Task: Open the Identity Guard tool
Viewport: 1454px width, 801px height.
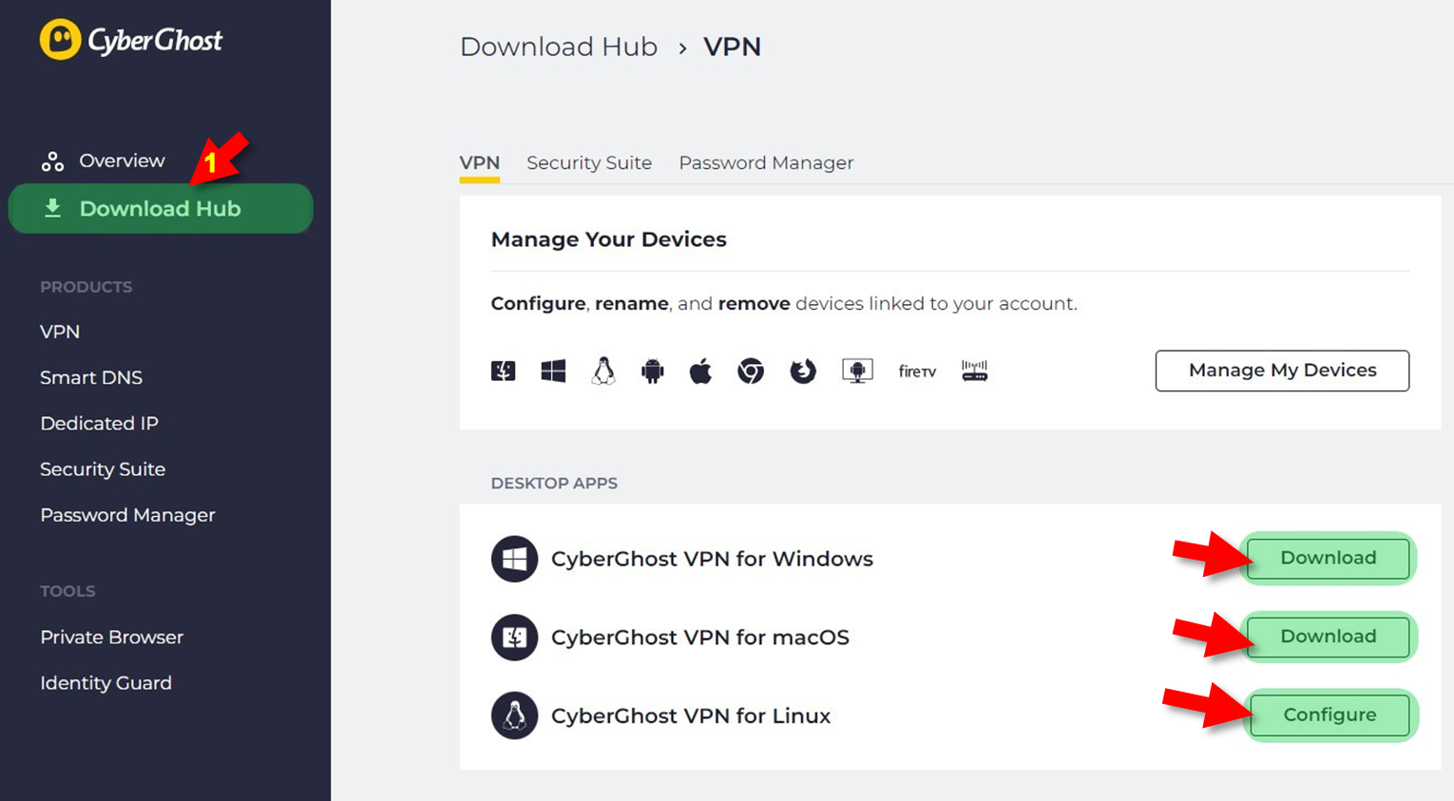Action: coord(105,682)
